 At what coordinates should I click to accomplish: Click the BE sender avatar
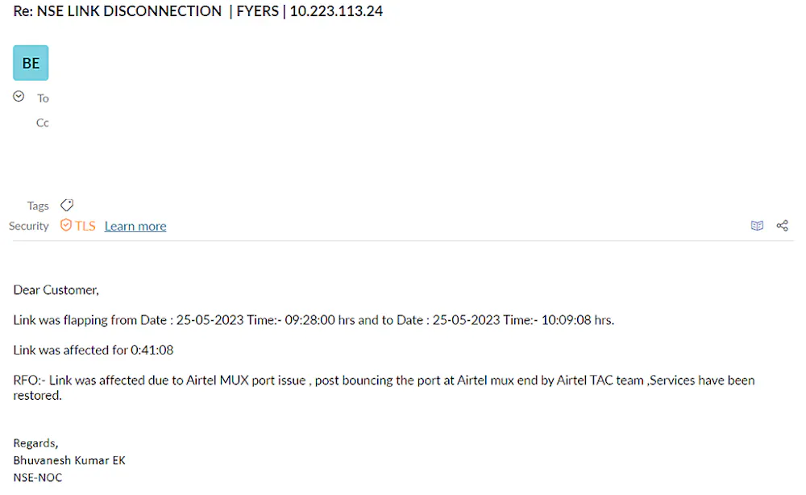click(31, 63)
